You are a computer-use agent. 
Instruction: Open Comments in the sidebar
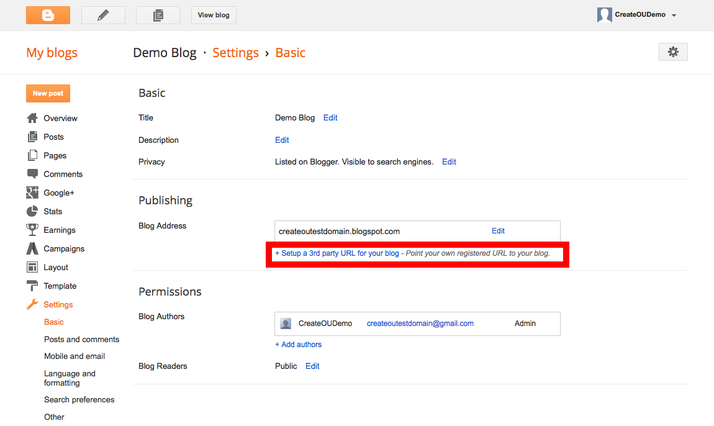coord(63,174)
